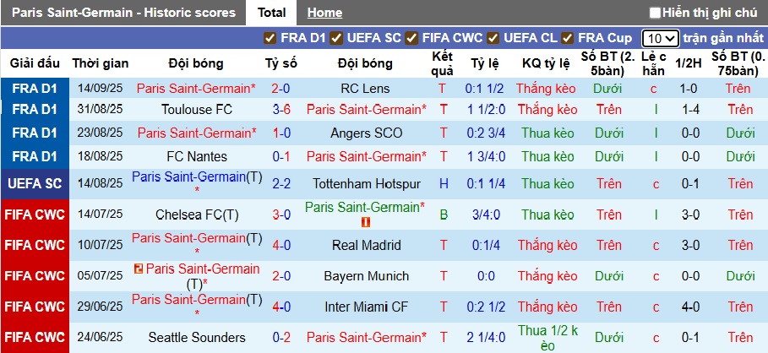
Task: Click the Seattle Sounders team name
Action: coord(196,337)
